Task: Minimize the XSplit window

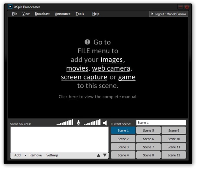Action: (x=181, y=7)
